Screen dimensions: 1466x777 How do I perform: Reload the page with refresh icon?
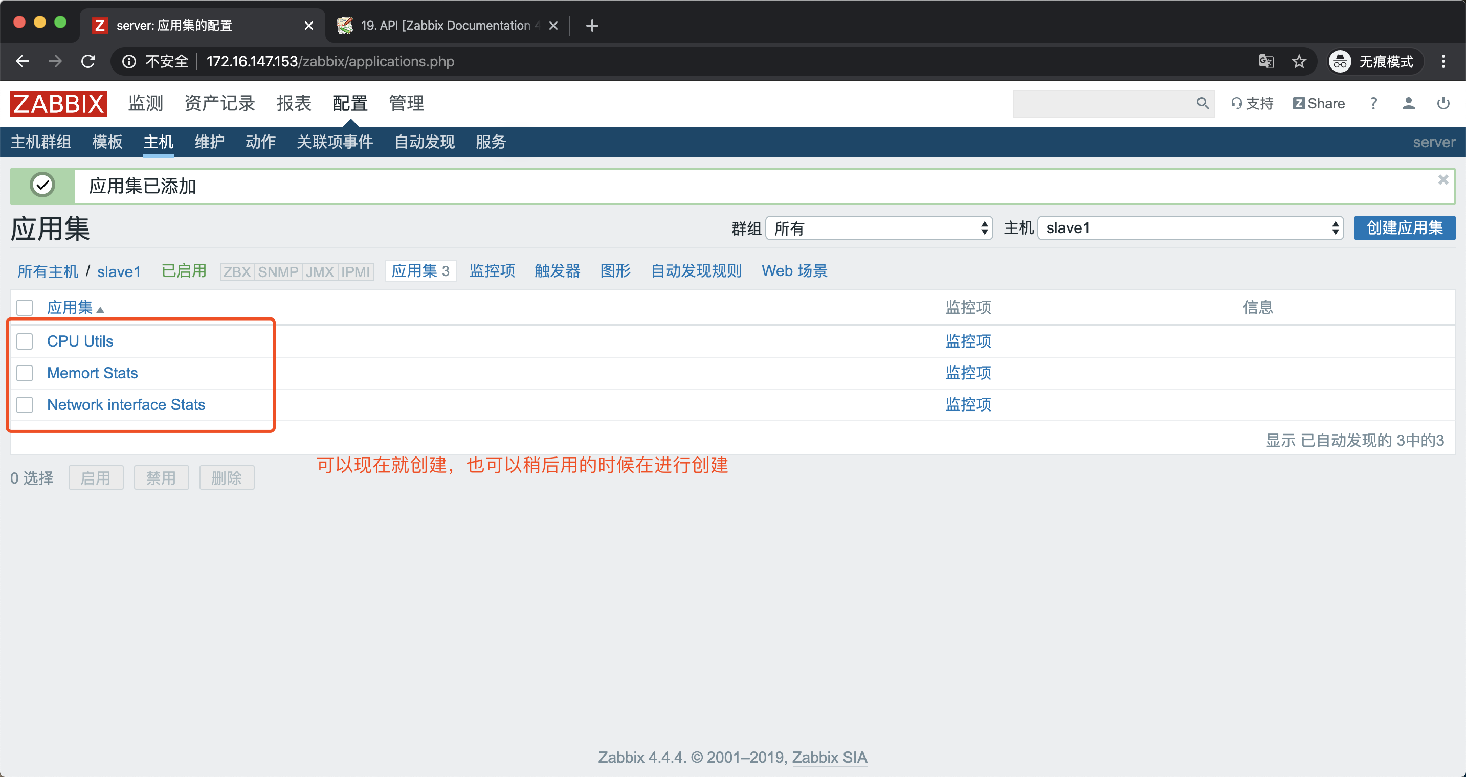pyautogui.click(x=88, y=61)
